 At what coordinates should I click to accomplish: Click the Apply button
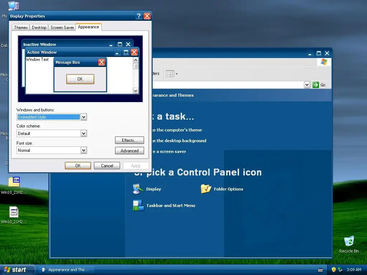click(136, 165)
